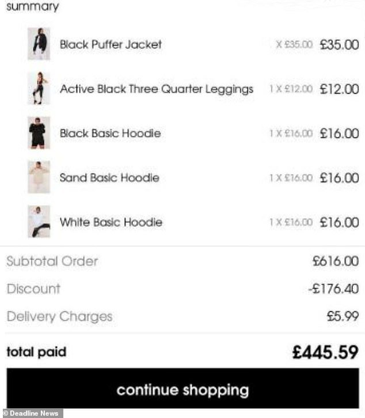Click the Deadline News copyright watermark
The height and width of the screenshot is (418, 365).
32,413
